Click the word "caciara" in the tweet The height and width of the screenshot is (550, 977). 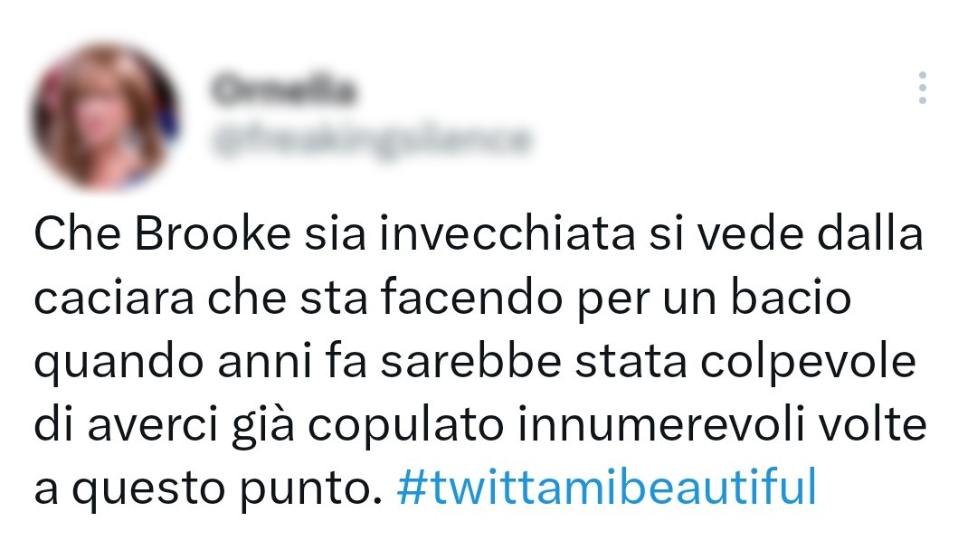114,299
